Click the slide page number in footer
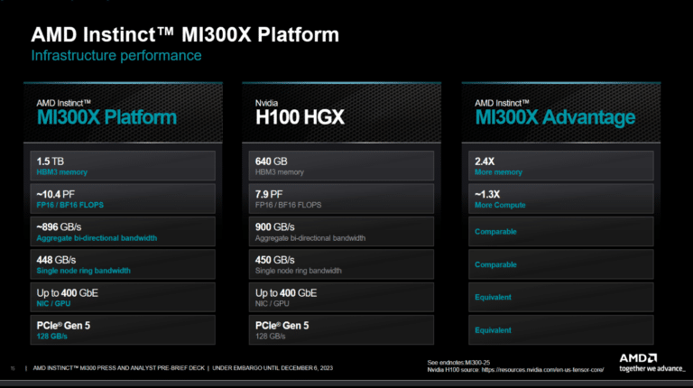 pos(13,368)
